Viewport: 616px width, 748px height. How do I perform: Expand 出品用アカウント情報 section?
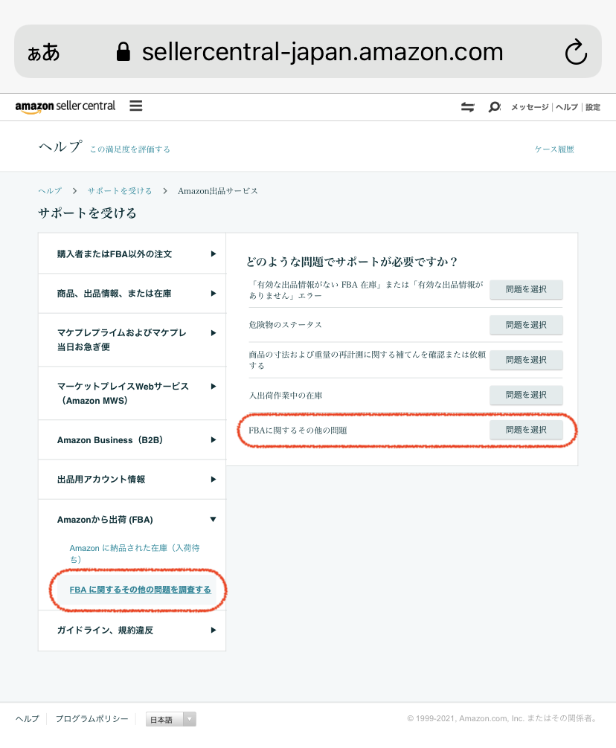132,480
